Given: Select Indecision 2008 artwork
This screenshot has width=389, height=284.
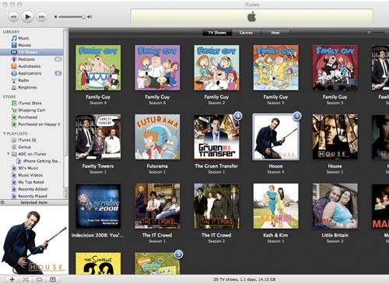Looking at the screenshot, I should point(98,206).
